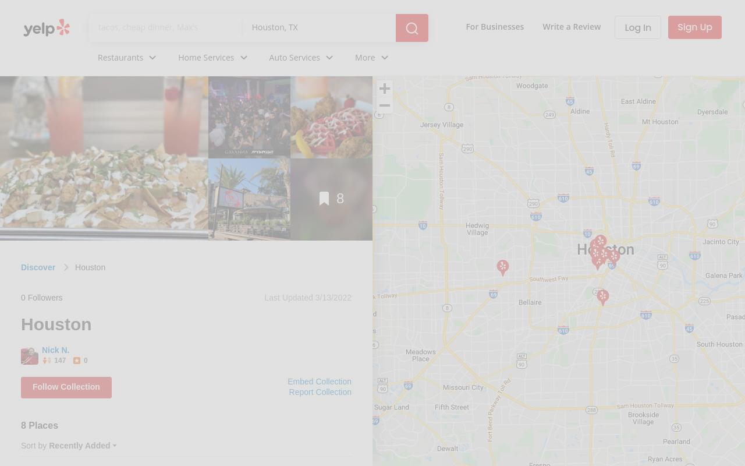The height and width of the screenshot is (466, 745).
Task: Open Nick N.'s profile avatar
Action: tap(30, 356)
